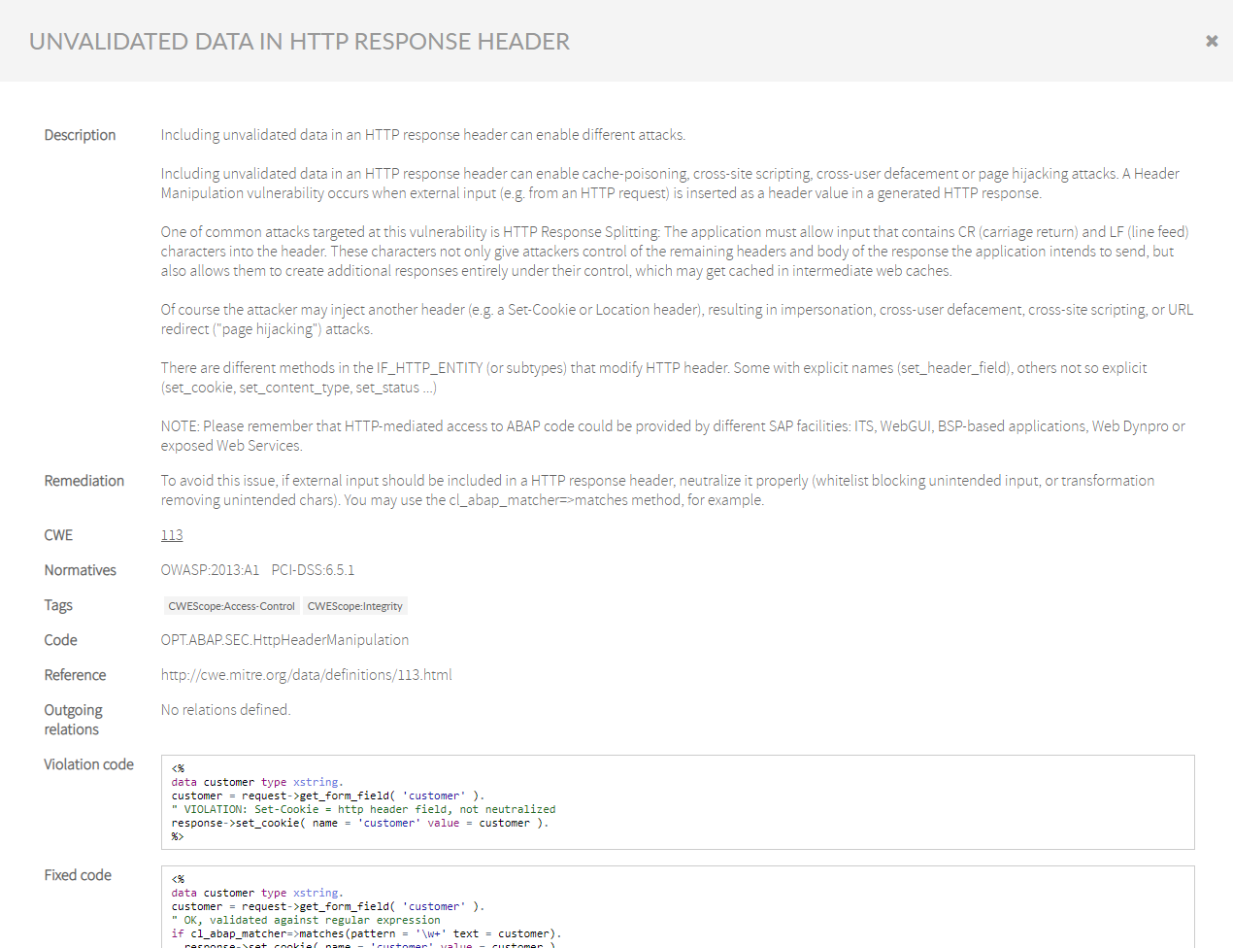Click the Remediation section label

(x=83, y=480)
